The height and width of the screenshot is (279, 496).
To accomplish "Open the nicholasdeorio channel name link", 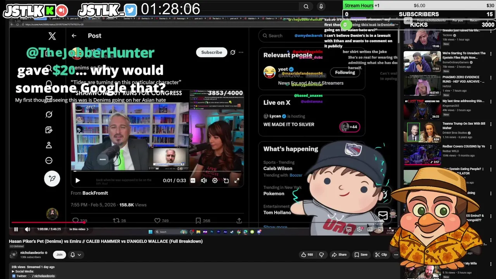I will [x=32, y=253].
